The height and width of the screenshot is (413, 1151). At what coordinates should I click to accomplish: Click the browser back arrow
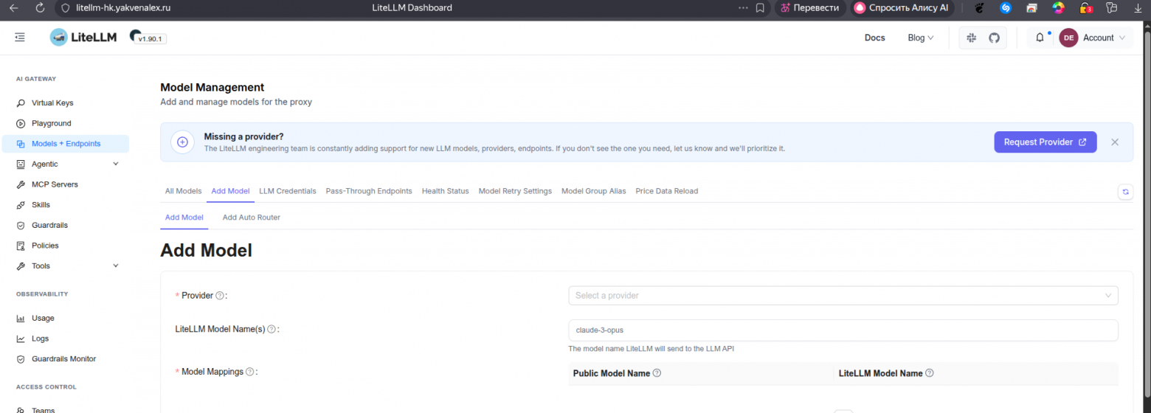coord(13,8)
